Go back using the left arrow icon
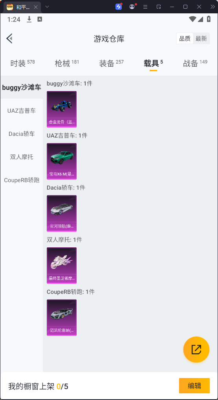The height and width of the screenshot is (400, 218). click(x=9, y=39)
